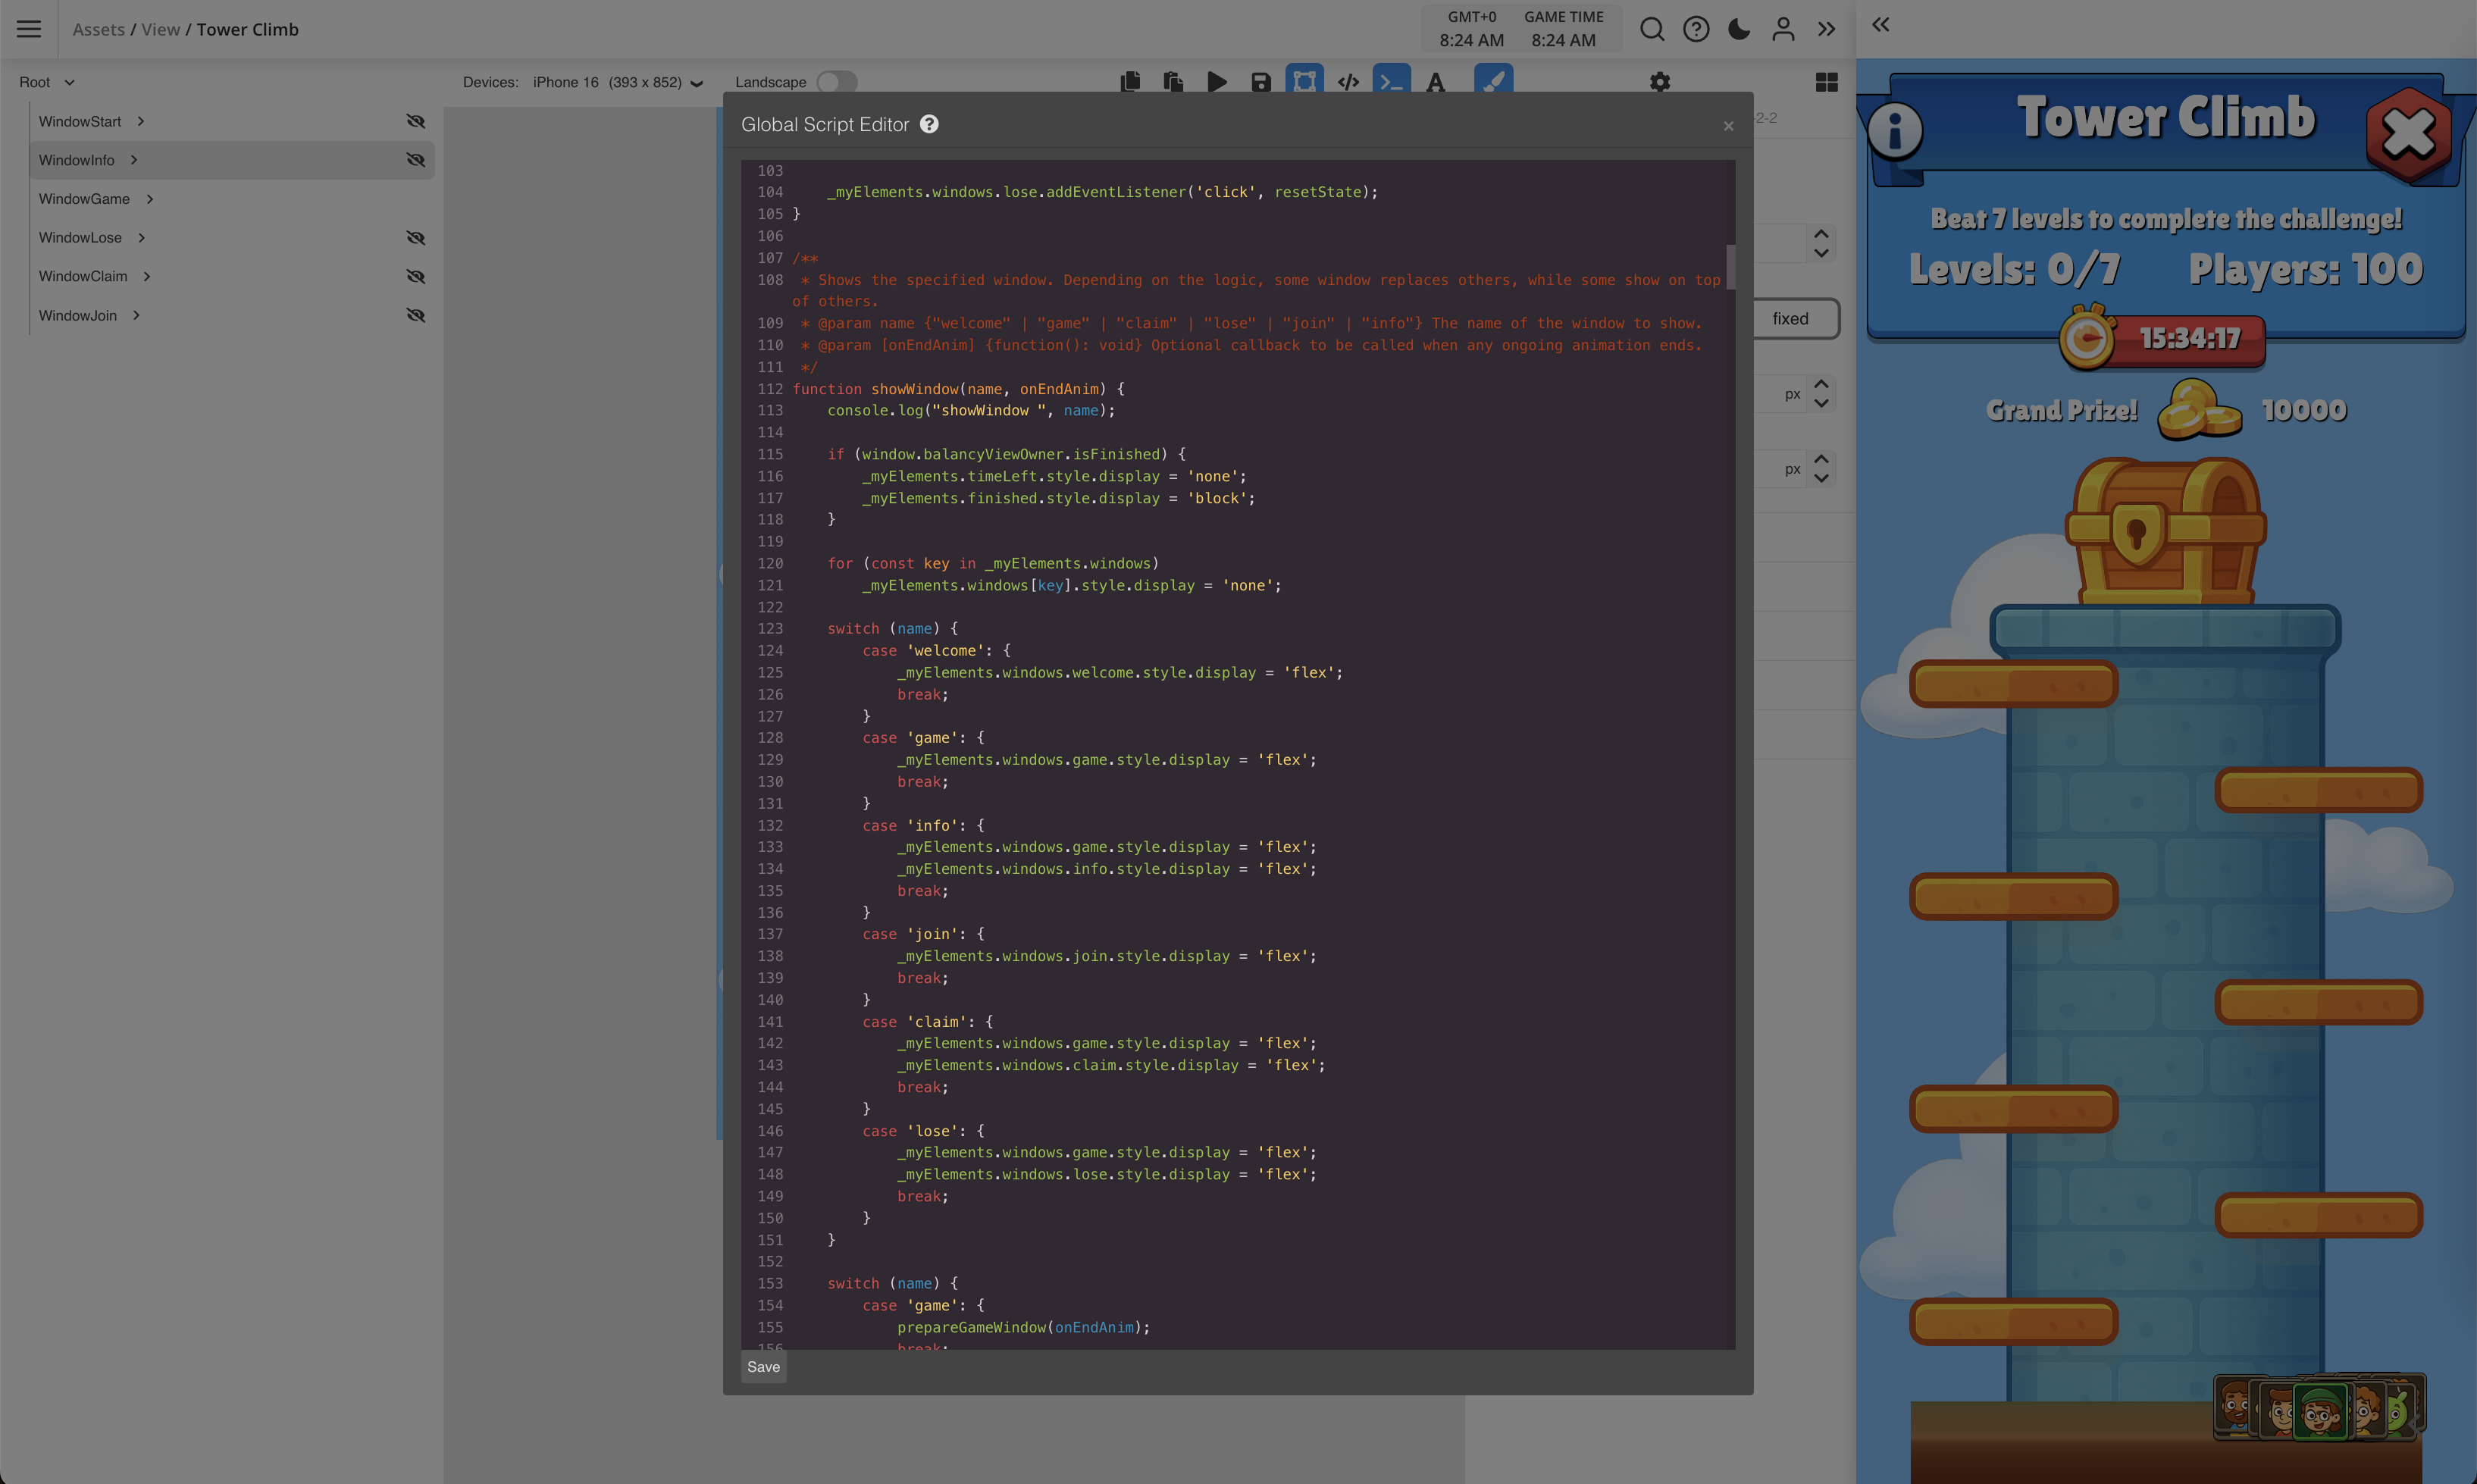Select the WindowJoin tree item

pos(78,315)
